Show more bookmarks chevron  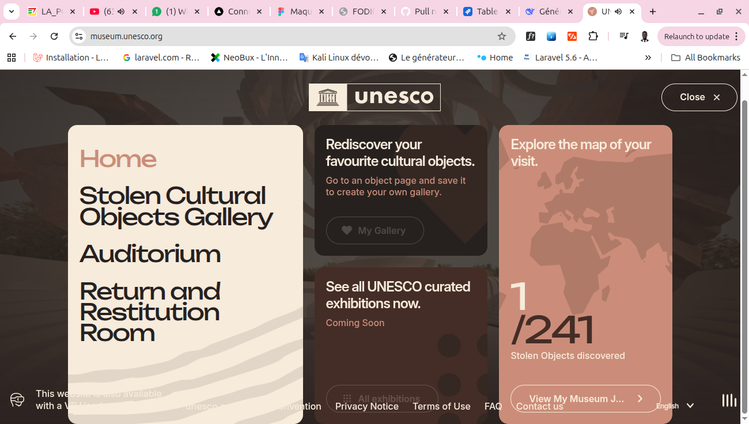tap(648, 58)
